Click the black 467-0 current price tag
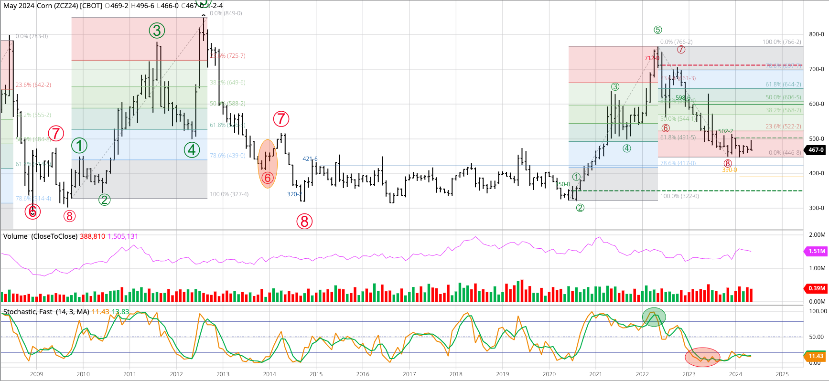The width and height of the screenshot is (829, 381). coord(816,150)
